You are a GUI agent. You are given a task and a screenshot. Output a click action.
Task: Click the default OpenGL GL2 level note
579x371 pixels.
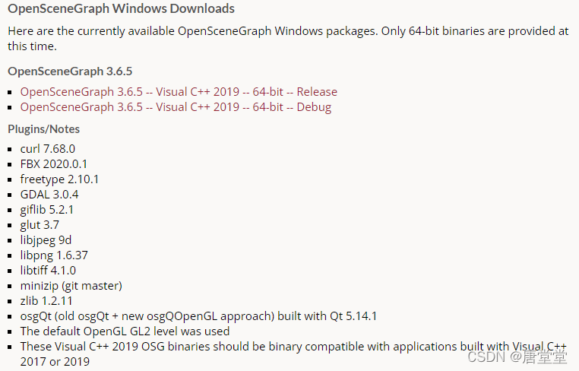coord(125,331)
